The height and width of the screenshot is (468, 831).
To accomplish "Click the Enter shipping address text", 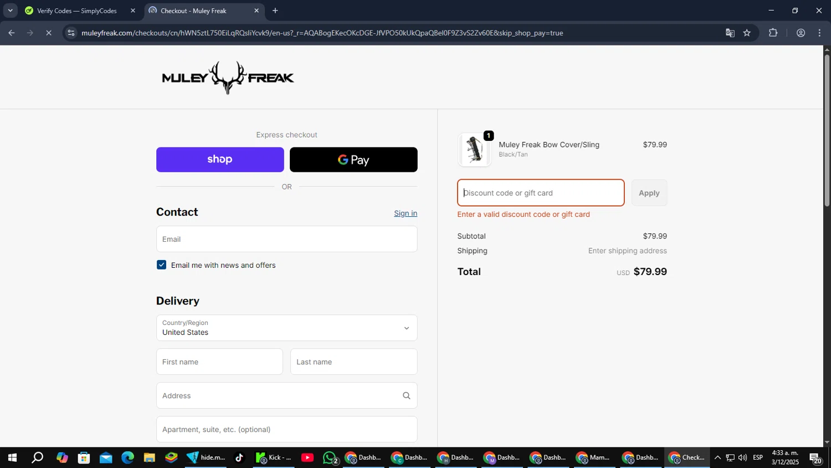I will [x=627, y=251].
